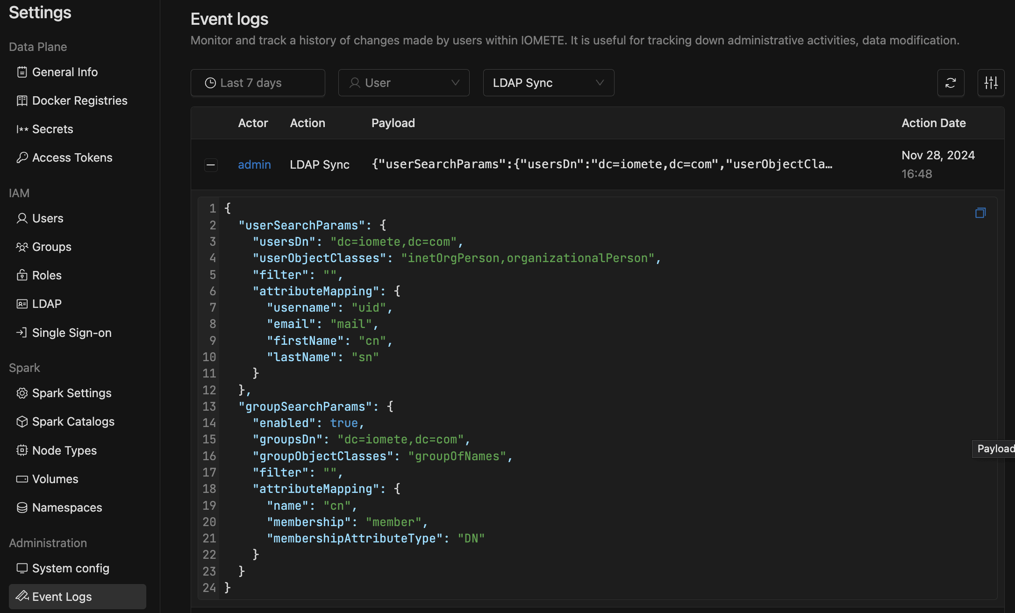Click the Action column header
This screenshot has width=1015, height=613.
click(x=307, y=123)
